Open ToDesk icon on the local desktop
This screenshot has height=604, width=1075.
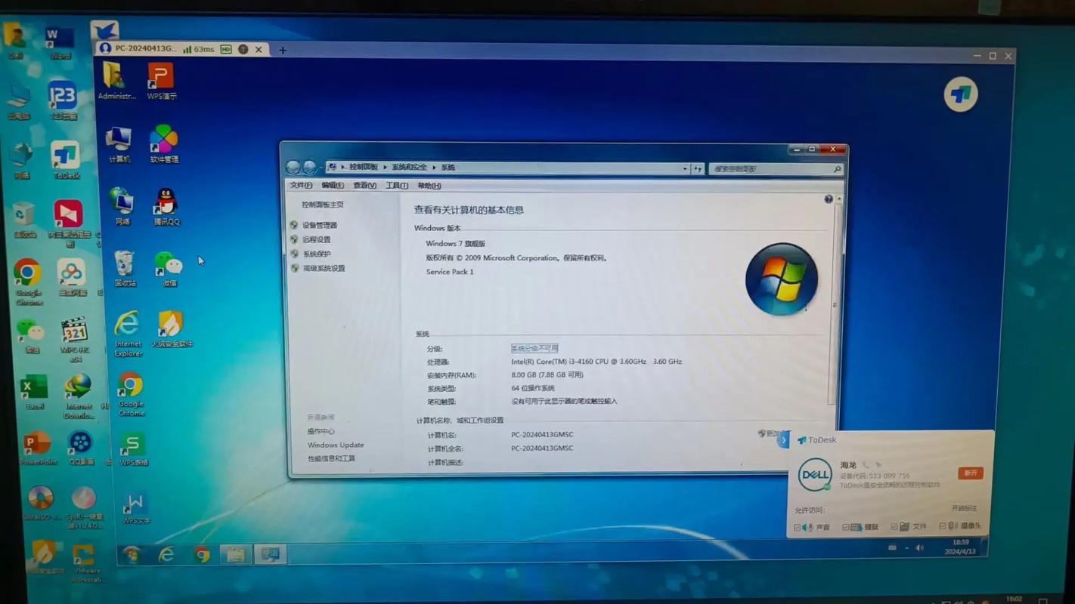[x=66, y=159]
